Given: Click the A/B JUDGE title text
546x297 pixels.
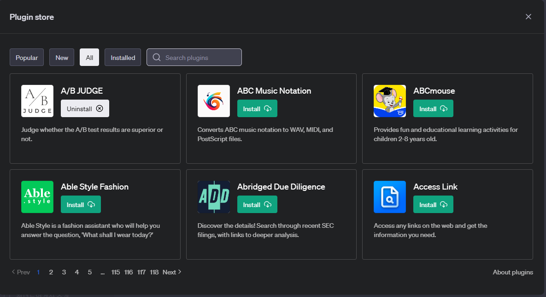Looking at the screenshot, I should pos(82,91).
